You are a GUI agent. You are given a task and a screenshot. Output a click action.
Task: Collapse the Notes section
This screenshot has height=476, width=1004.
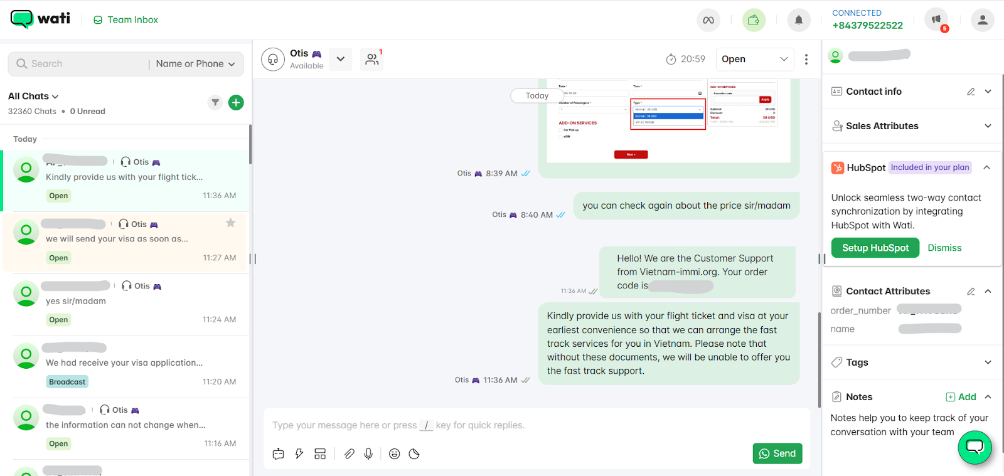988,396
